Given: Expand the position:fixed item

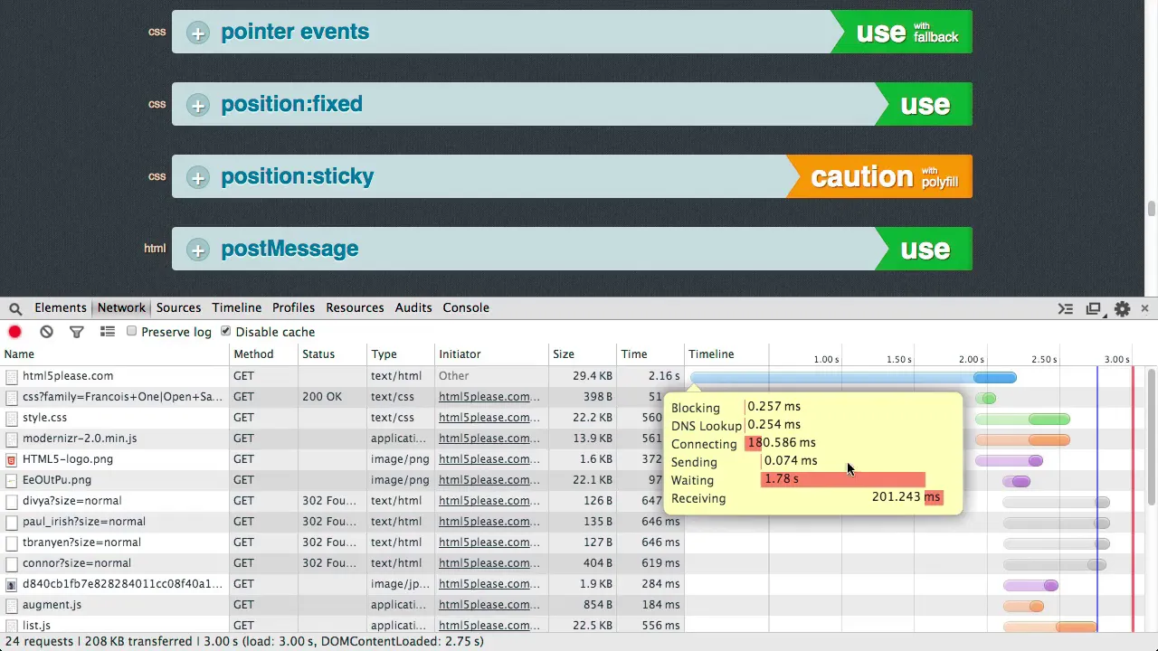Looking at the screenshot, I should point(197,105).
